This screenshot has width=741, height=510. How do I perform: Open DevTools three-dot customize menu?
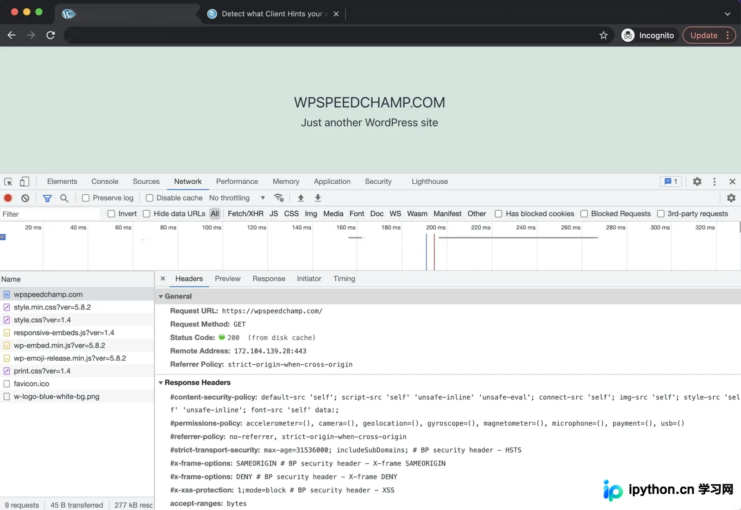point(715,181)
